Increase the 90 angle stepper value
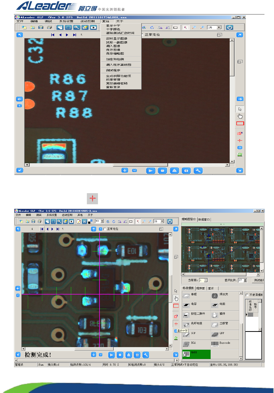This screenshot has height=393, width=274. [102, 220]
